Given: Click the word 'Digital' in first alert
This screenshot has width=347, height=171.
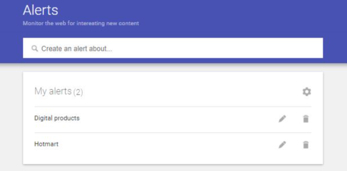Looking at the screenshot, I should [x=43, y=118].
